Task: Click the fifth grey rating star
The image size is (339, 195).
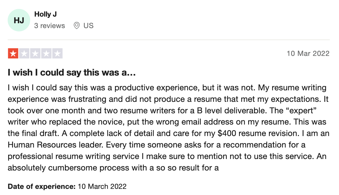Action: [58, 54]
